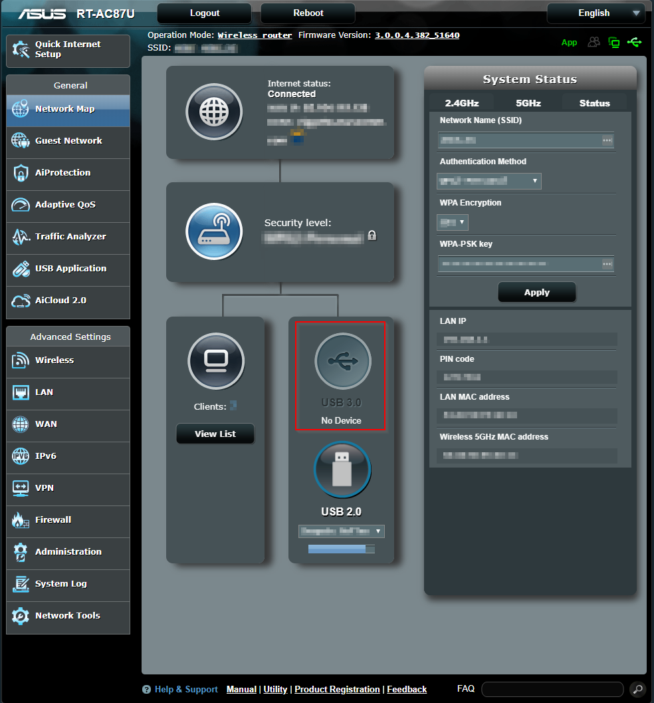Screen dimensions: 654x703
Task: Click Apply in System Status
Action: (536, 293)
